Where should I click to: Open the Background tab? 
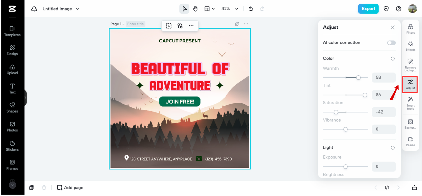pyautogui.click(x=410, y=124)
